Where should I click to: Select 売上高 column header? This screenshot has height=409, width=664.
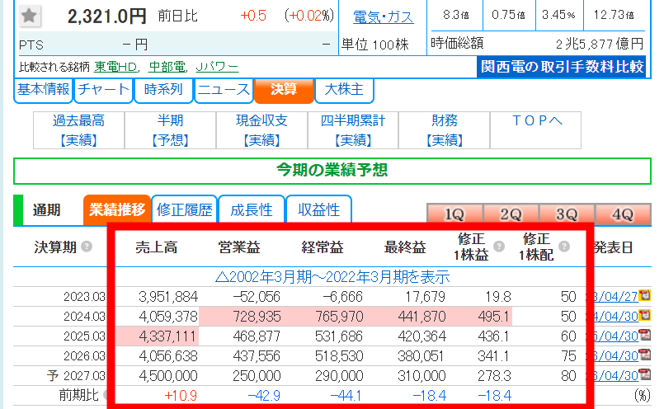pyautogui.click(x=156, y=247)
